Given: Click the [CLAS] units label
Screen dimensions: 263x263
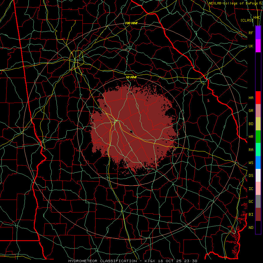Looking at the screenshot, I should point(247,20).
